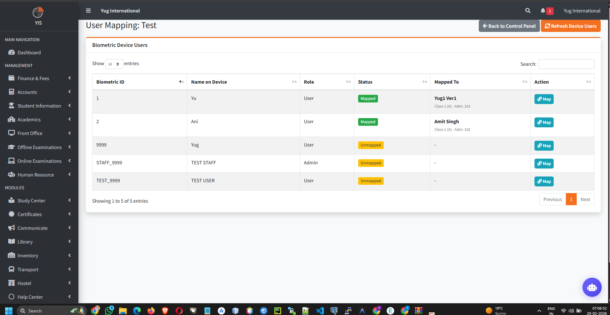Expand the Finance & Fees submenu chevron
The height and width of the screenshot is (315, 610).
69,78
